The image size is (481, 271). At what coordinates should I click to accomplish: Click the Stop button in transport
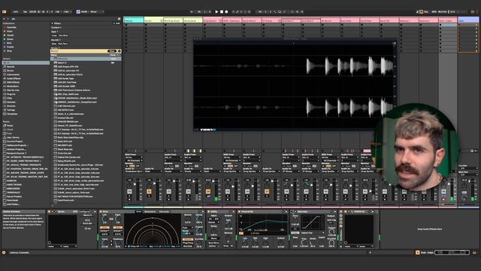[x=222, y=12]
